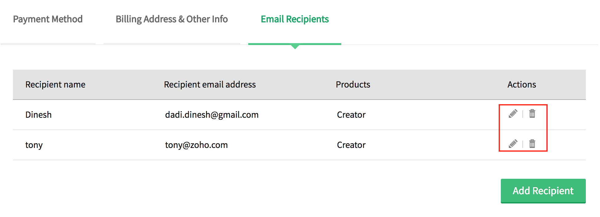Delete Dinesh recipient with trash icon
This screenshot has height=217, width=600.
(532, 114)
